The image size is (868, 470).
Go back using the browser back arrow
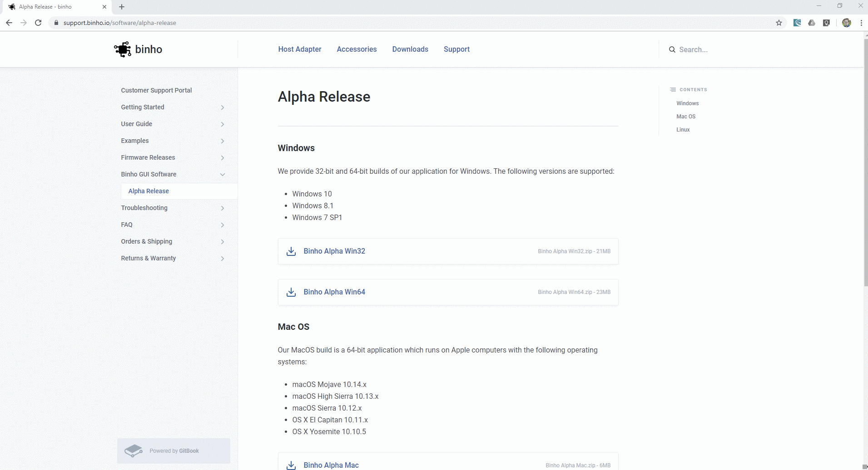point(9,23)
